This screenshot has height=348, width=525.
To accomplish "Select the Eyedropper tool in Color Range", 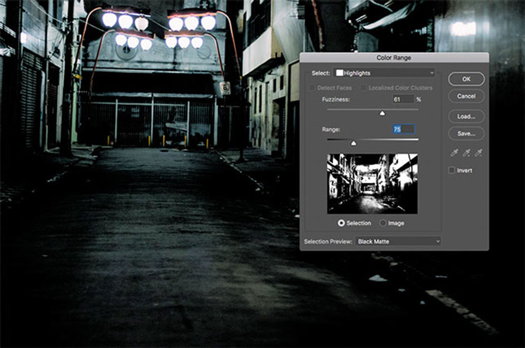I will click(x=454, y=152).
